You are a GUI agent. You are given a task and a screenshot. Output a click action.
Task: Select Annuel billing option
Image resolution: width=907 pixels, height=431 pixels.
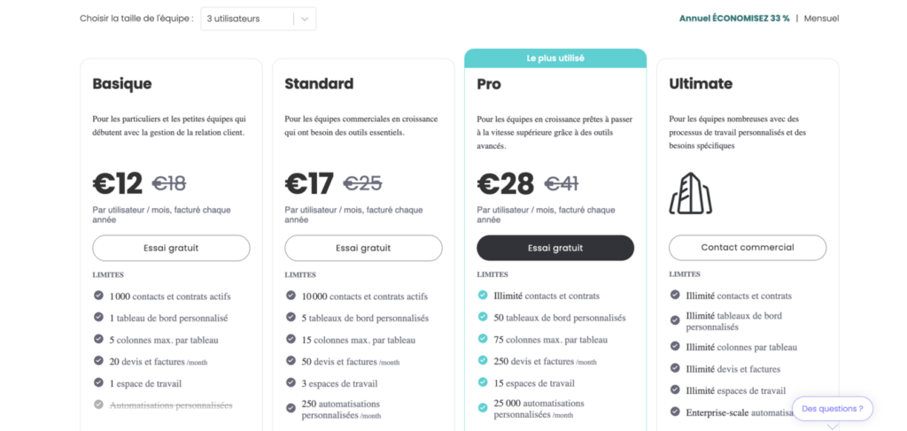coord(733,19)
